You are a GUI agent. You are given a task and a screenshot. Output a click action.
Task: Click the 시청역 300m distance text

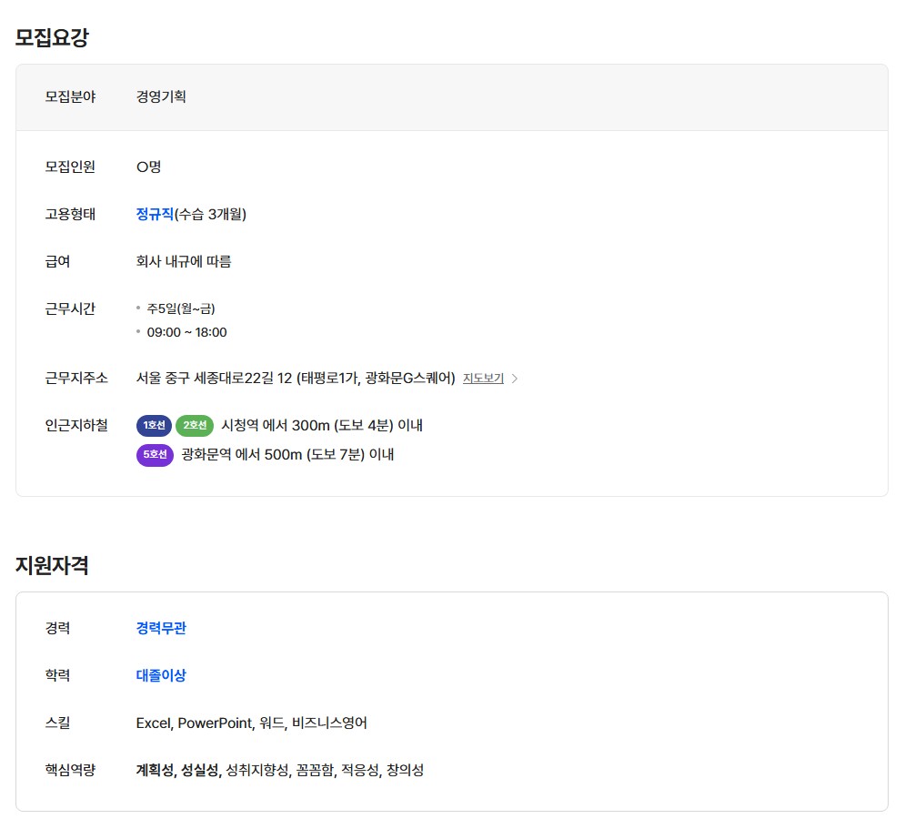322,425
